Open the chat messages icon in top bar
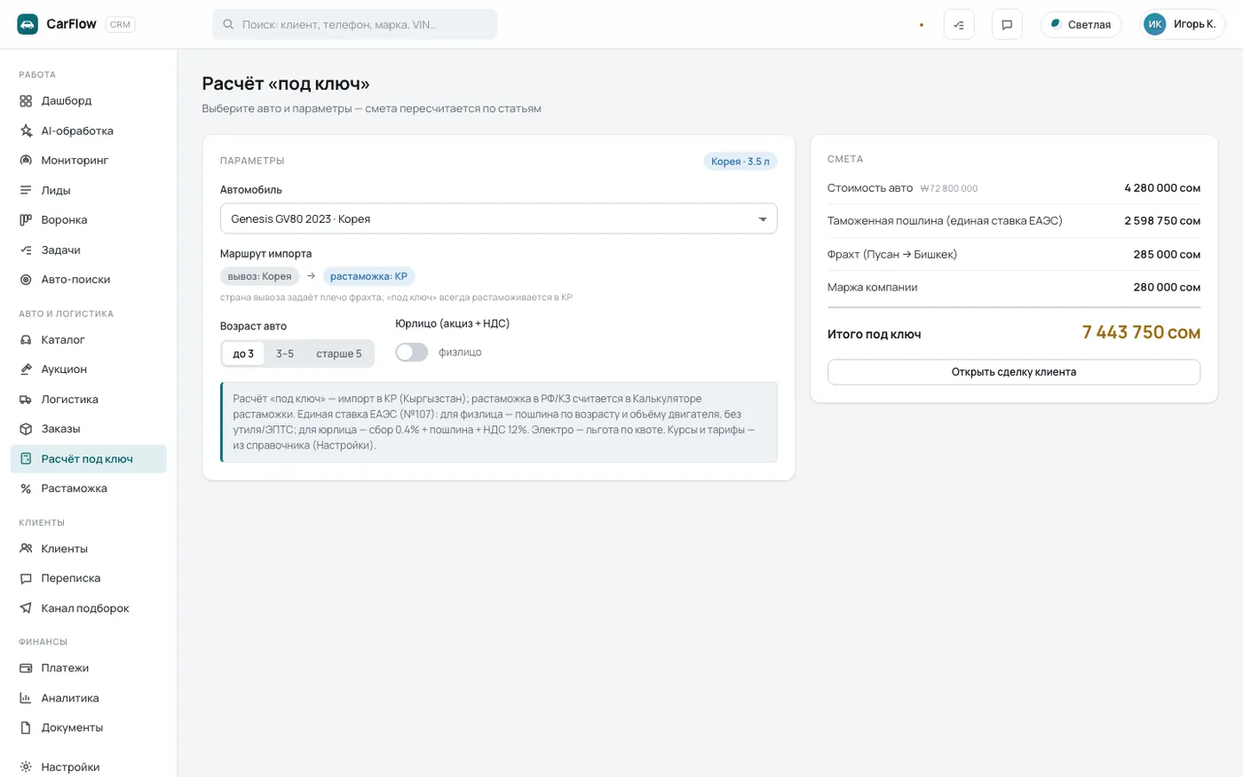This screenshot has height=777, width=1243. (1007, 25)
